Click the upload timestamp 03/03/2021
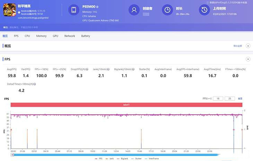253x161 pixels. [x=225, y=14]
